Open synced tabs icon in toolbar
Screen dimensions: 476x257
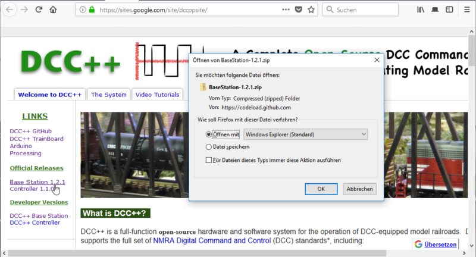435,10
